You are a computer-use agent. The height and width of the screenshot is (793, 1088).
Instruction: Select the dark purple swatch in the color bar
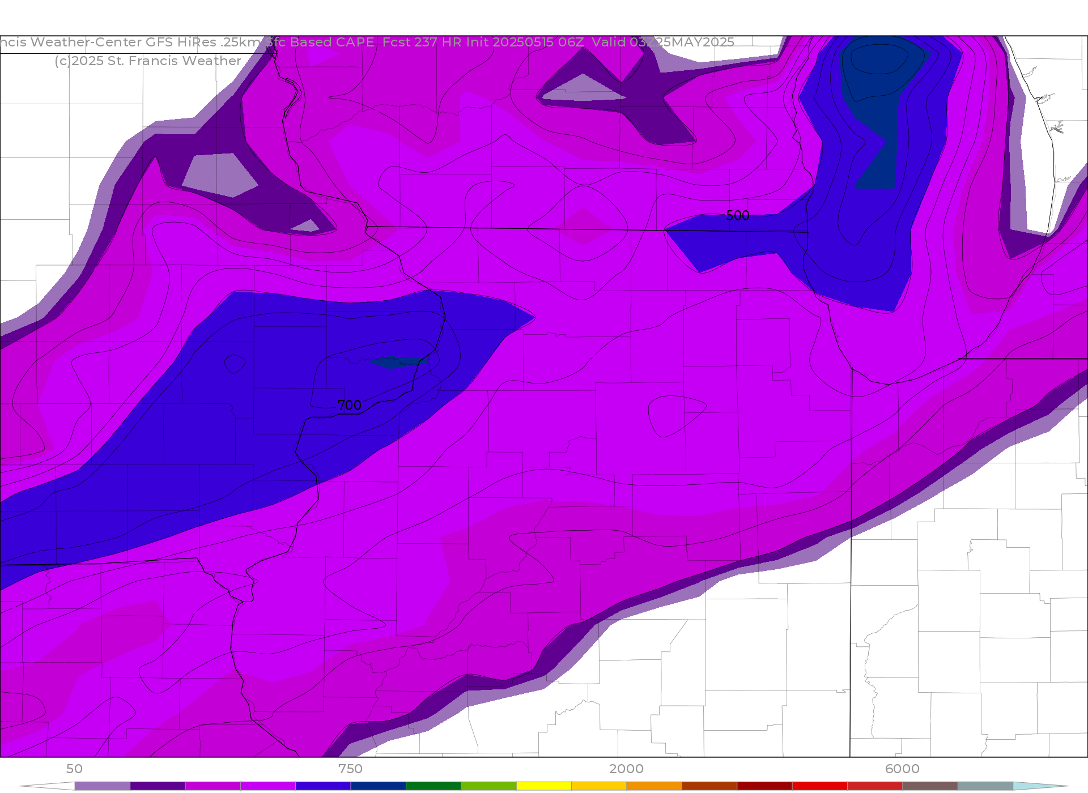point(158,786)
